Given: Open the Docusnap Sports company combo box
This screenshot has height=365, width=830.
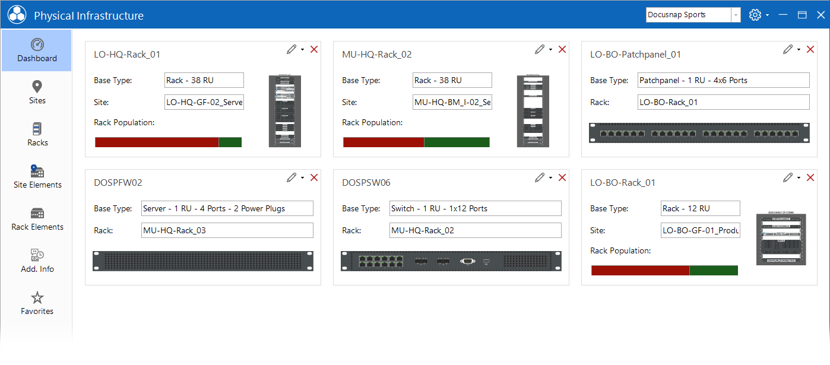Looking at the screenshot, I should [x=693, y=15].
